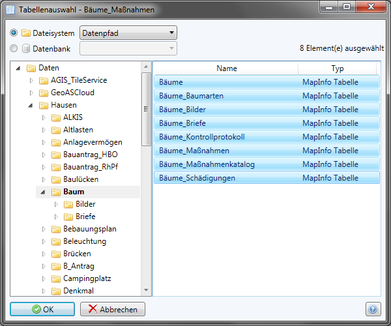Expand the Briefe subfolder node
391x326 pixels.
tap(56, 216)
